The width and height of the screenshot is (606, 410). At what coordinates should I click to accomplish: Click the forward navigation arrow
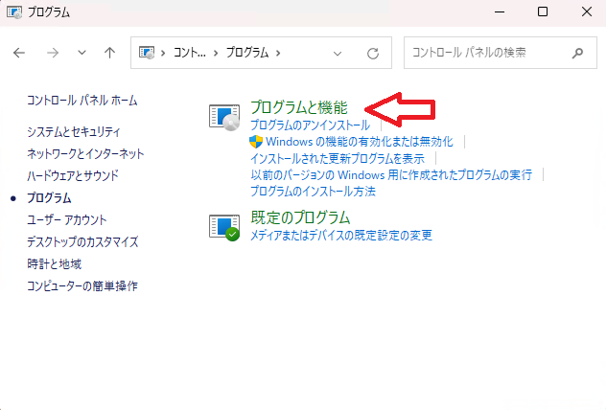(x=53, y=53)
